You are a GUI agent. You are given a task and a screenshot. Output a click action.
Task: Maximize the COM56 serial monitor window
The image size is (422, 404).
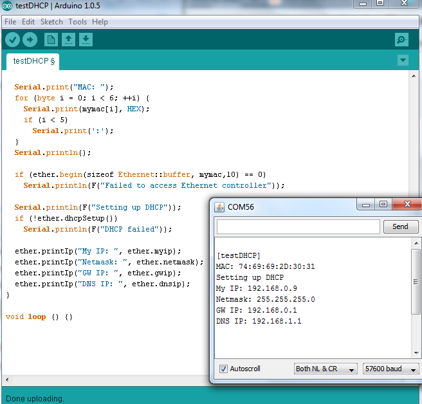pyautogui.click(x=383, y=205)
